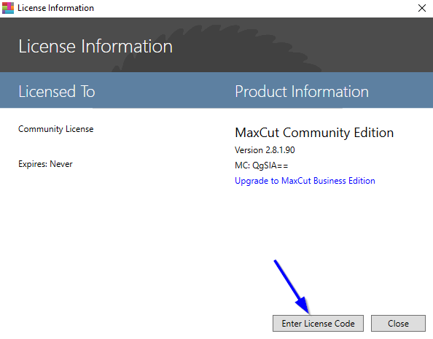The height and width of the screenshot is (339, 433).
Task: Click the MaxCut app icon in the title bar
Action: click(8, 8)
